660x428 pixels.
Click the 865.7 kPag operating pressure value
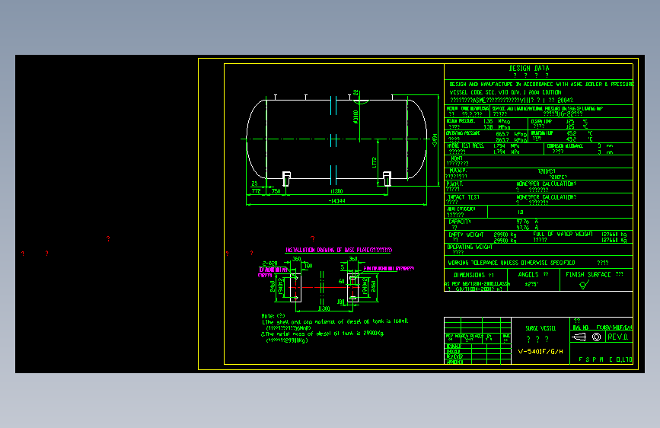tap(511, 134)
